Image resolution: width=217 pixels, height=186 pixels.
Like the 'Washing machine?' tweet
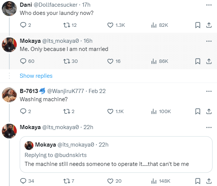[110, 111]
